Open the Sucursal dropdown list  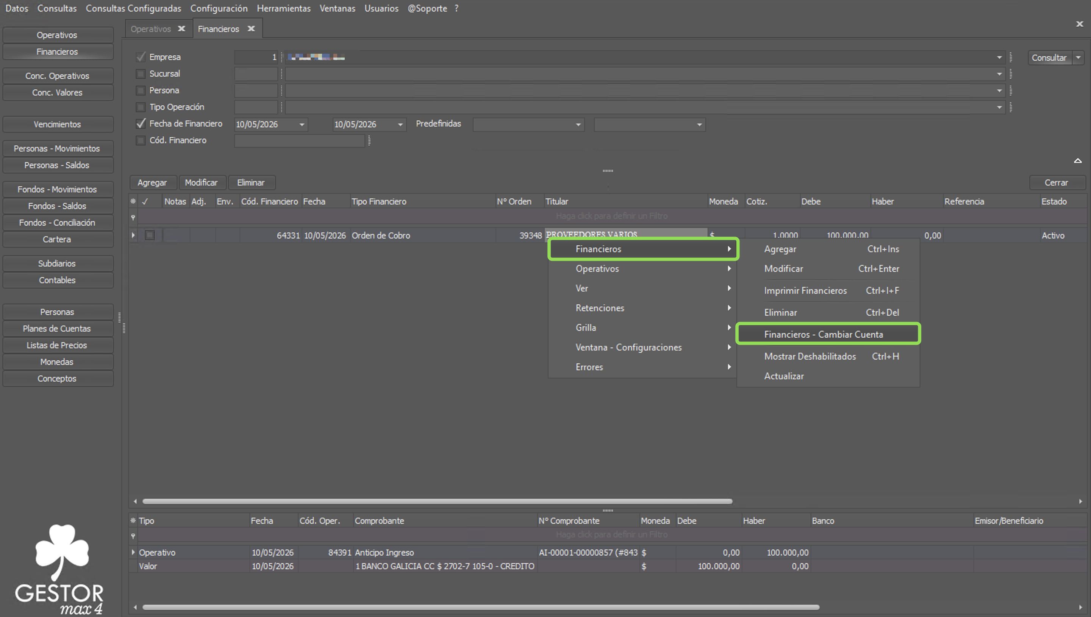[x=999, y=74]
